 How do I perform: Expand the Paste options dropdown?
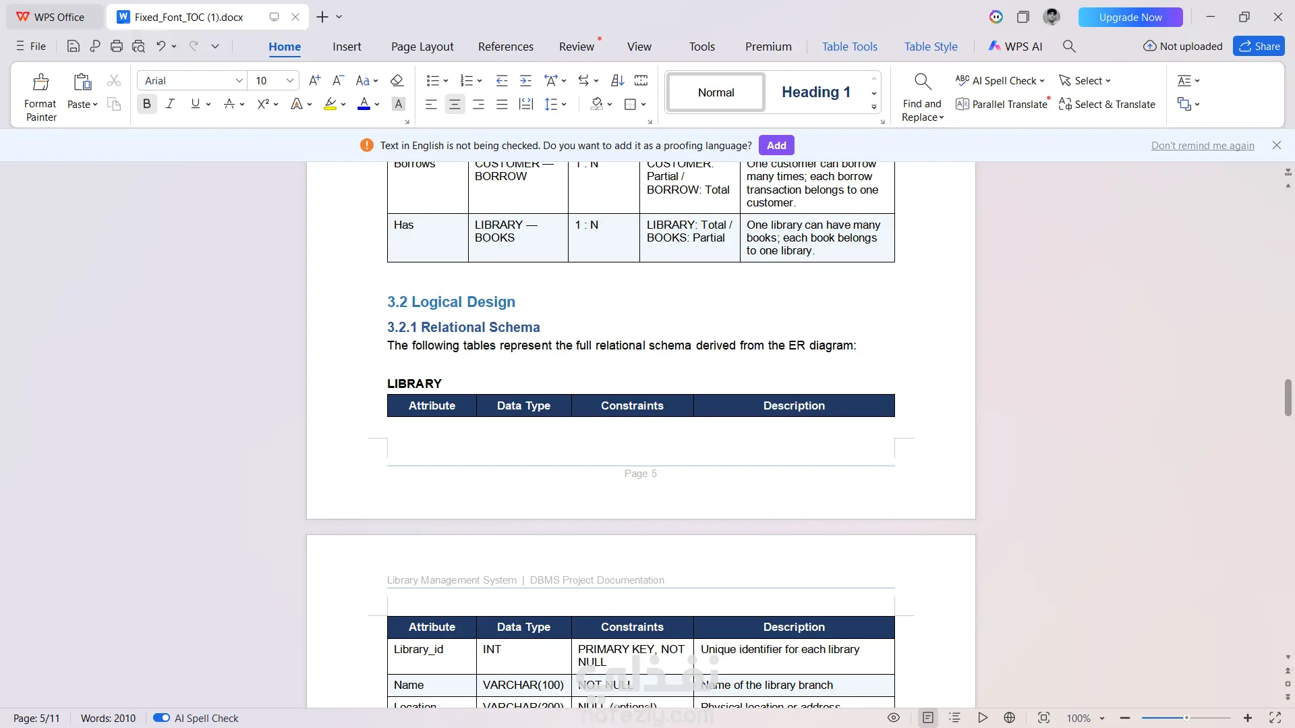[x=95, y=105]
